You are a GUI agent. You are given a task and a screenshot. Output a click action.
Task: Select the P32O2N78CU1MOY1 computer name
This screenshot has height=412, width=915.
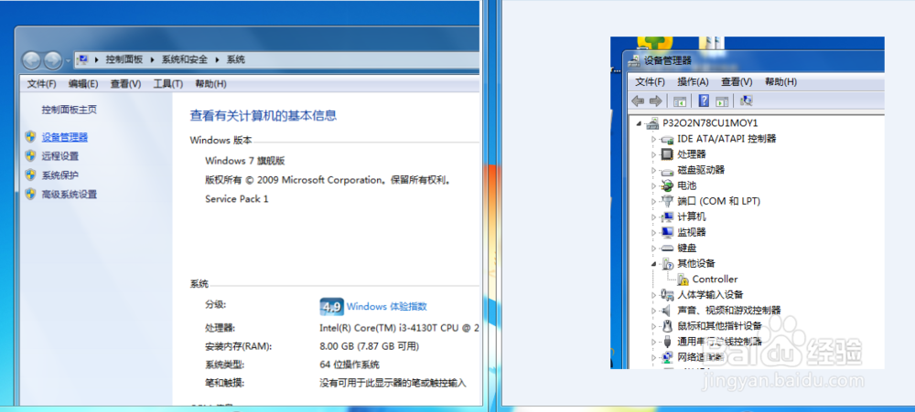(710, 123)
